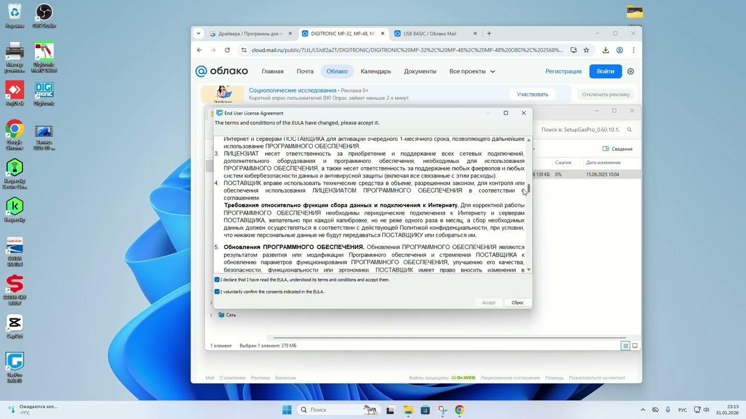This screenshot has width=746, height=419.
Task: Open the Windows Start menu
Action: (287, 410)
